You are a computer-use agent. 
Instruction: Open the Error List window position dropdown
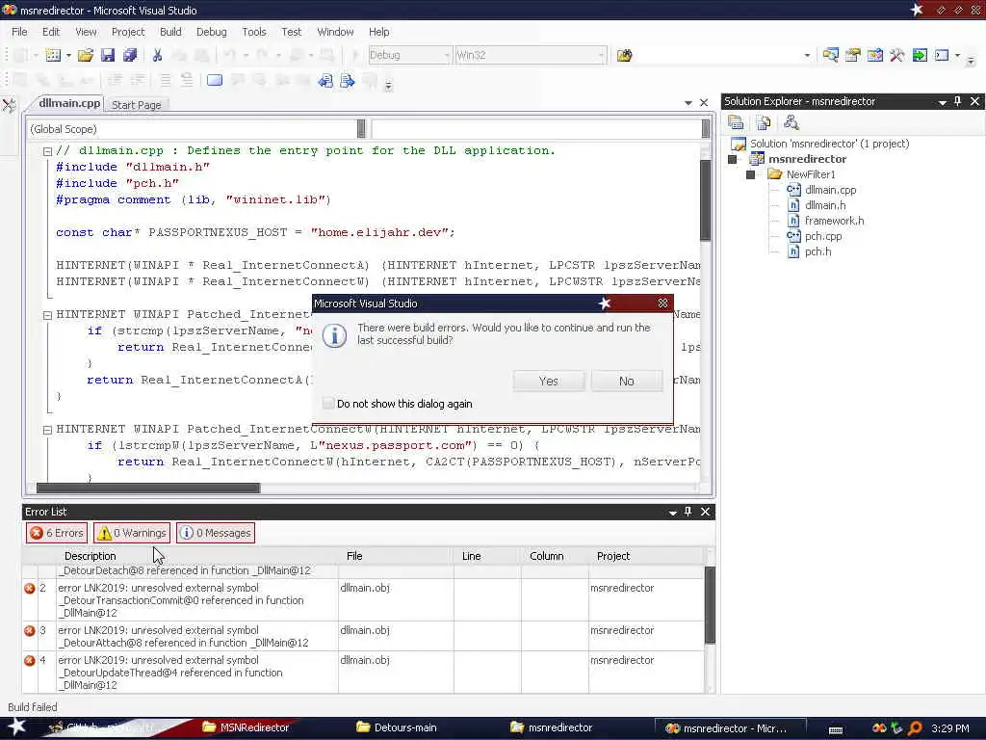coord(673,513)
